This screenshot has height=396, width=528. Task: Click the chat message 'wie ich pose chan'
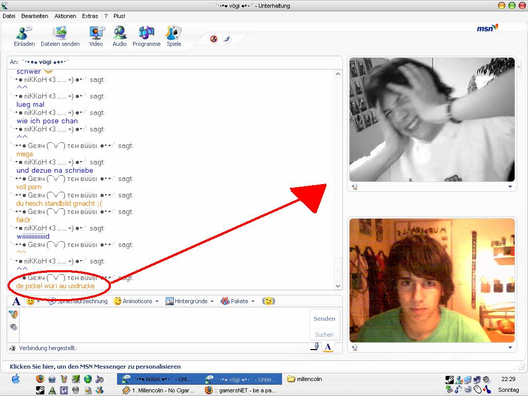pos(47,121)
